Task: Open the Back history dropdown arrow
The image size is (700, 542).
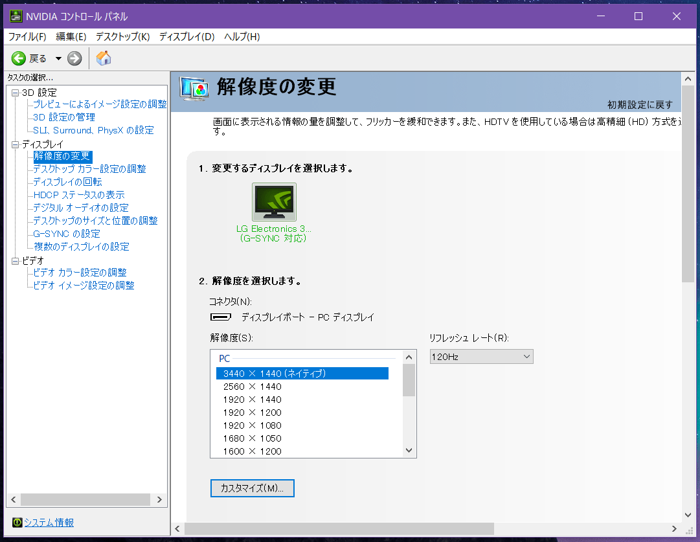Action: pyautogui.click(x=58, y=58)
